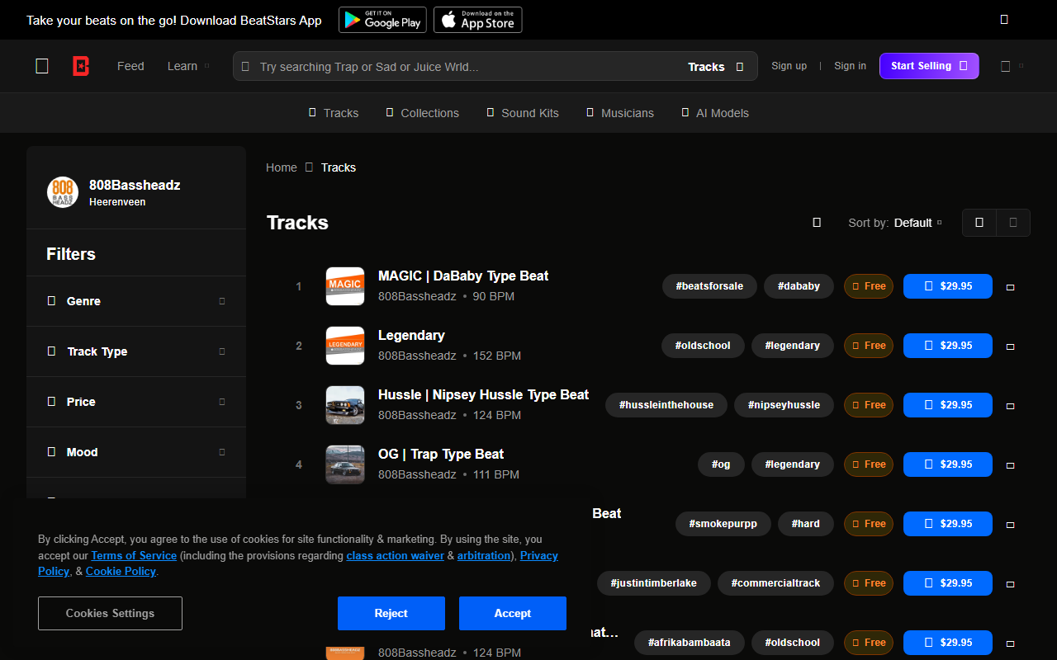Open the Sort by Default dropdown
The width and height of the screenshot is (1057, 660).
point(895,223)
